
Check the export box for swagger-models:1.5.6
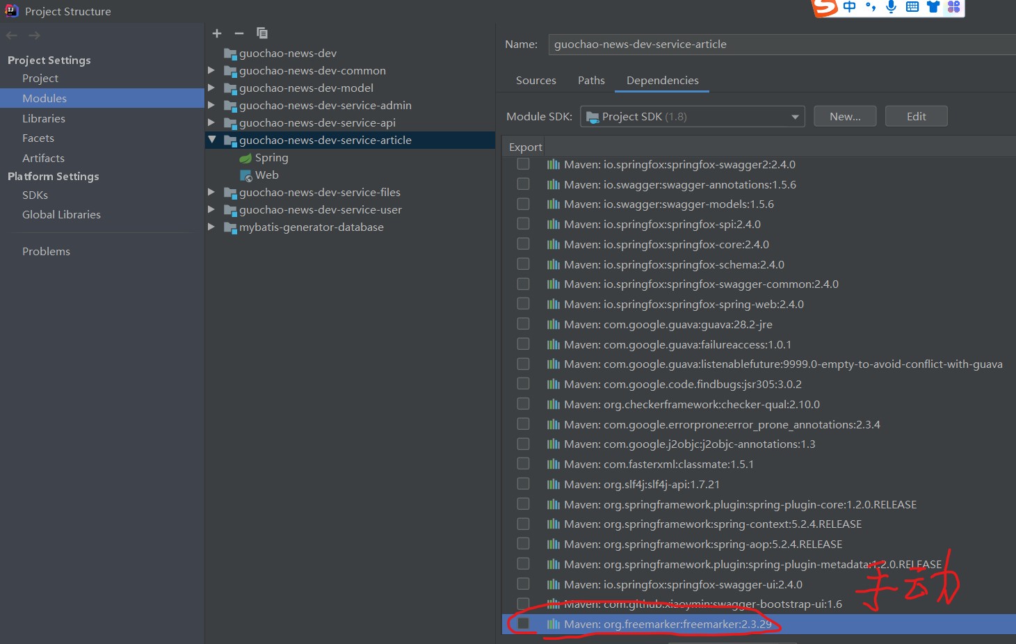tap(523, 204)
